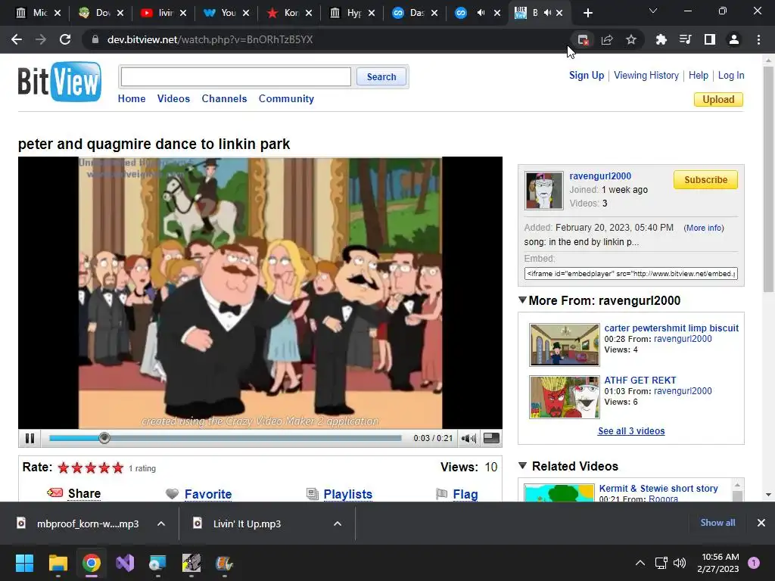Open the Channels navigation item

(224, 98)
